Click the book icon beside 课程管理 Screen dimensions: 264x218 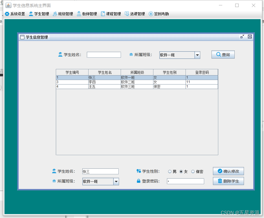pos(103,14)
